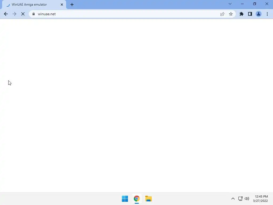
Task: Open the Chrome profile avatar menu
Action: (x=259, y=14)
